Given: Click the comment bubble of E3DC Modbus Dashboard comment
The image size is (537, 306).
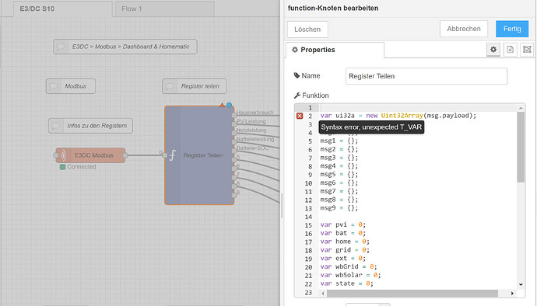Looking at the screenshot, I should [x=61, y=47].
